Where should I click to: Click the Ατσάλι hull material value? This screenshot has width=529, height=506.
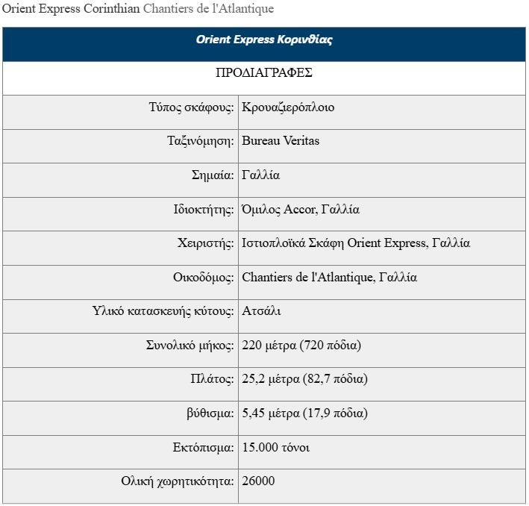[x=261, y=311]
